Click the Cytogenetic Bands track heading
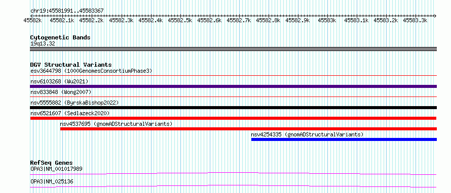This screenshot has height=193, width=451. coord(60,37)
